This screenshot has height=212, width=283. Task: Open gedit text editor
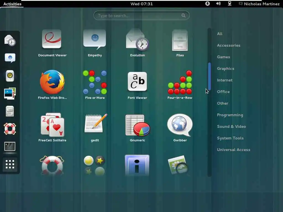coord(95,127)
